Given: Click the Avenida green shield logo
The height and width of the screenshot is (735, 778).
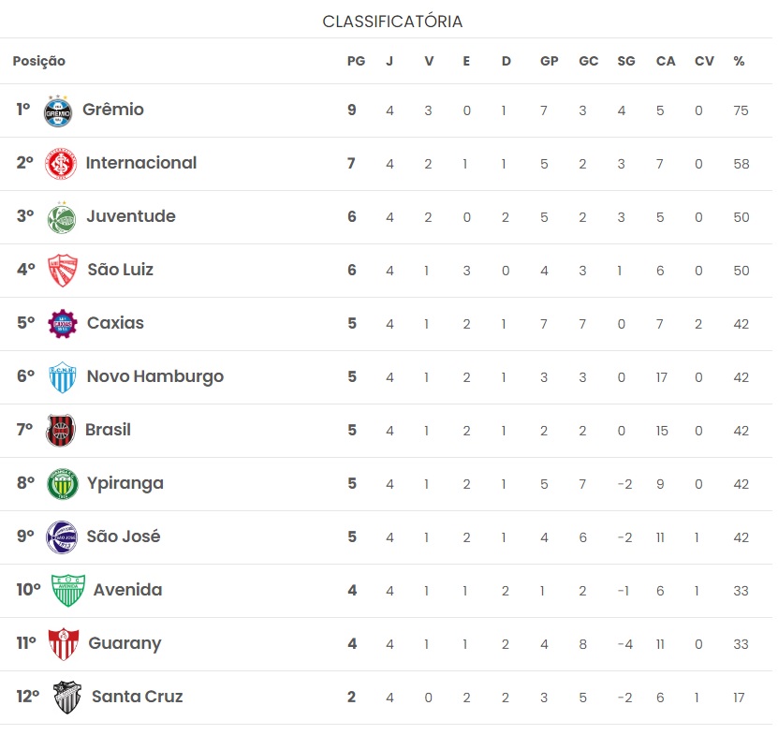Looking at the screenshot, I should click(x=68, y=591).
